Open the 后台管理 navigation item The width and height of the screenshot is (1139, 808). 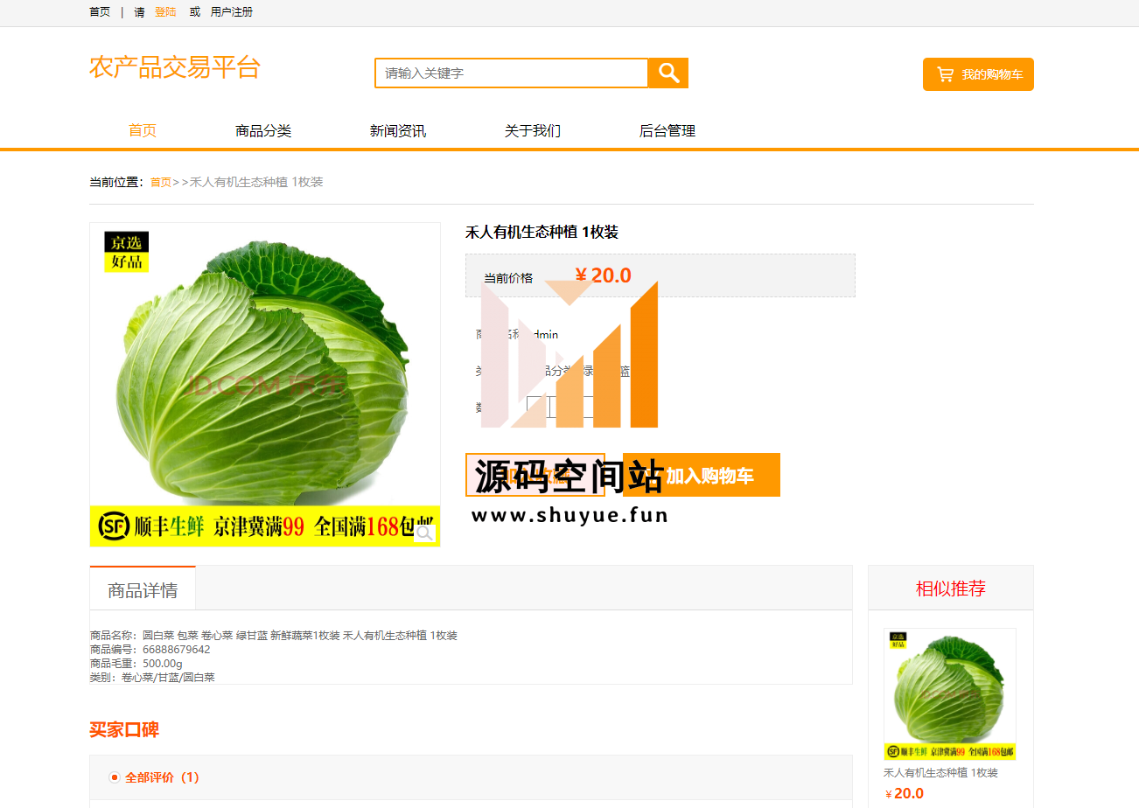pyautogui.click(x=667, y=131)
